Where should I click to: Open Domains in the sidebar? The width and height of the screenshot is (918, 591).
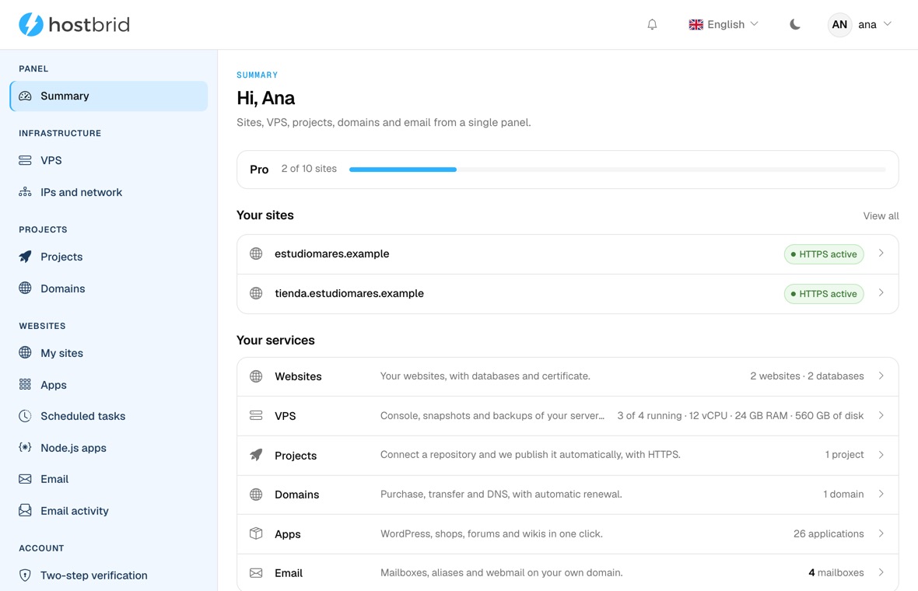click(109, 289)
